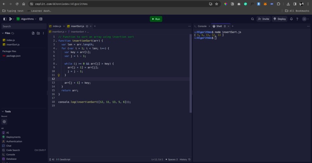Click the lightbulb quick-fix icon at line 11
This screenshot has height=163, width=312.
(59, 75)
